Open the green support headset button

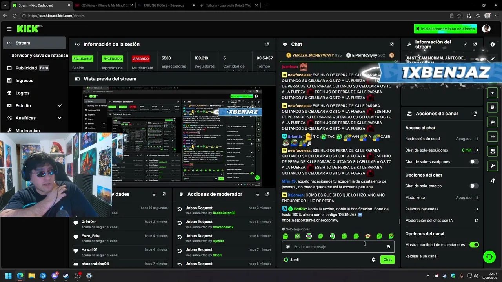(489, 257)
